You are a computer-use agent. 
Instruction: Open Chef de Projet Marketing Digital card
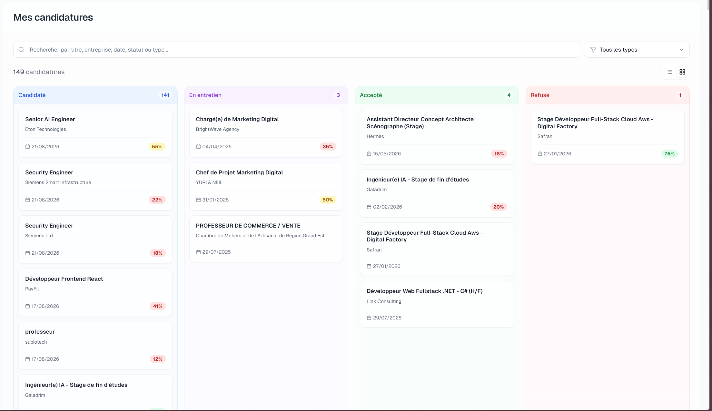tap(266, 186)
